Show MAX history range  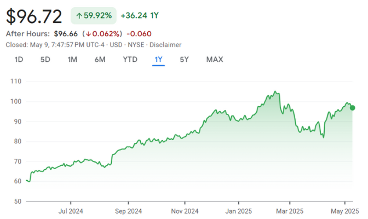[x=215, y=59]
